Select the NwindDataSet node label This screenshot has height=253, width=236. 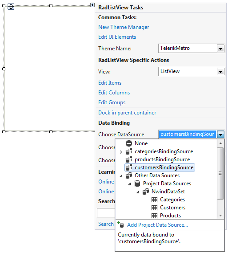coord(168,192)
